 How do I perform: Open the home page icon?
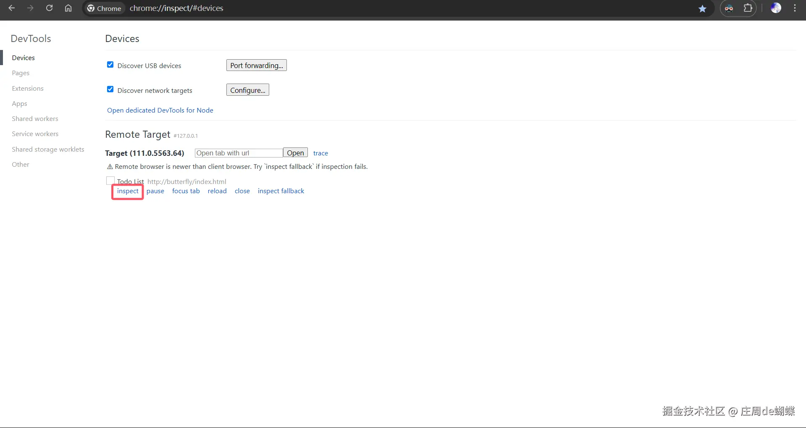(x=68, y=8)
